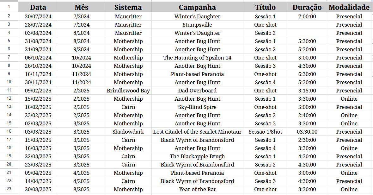Image resolution: width=373 pixels, height=195 pixels.
Task: Click the 'Year of the Rat' cell
Action: pyautogui.click(x=197, y=189)
